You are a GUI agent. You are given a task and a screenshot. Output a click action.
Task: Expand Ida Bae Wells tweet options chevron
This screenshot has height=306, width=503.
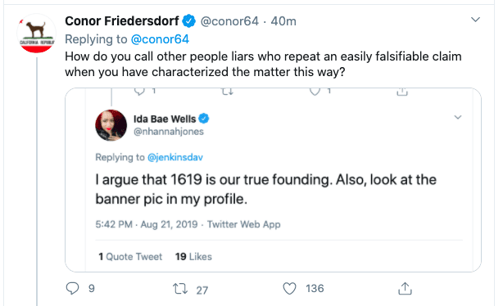(x=458, y=117)
